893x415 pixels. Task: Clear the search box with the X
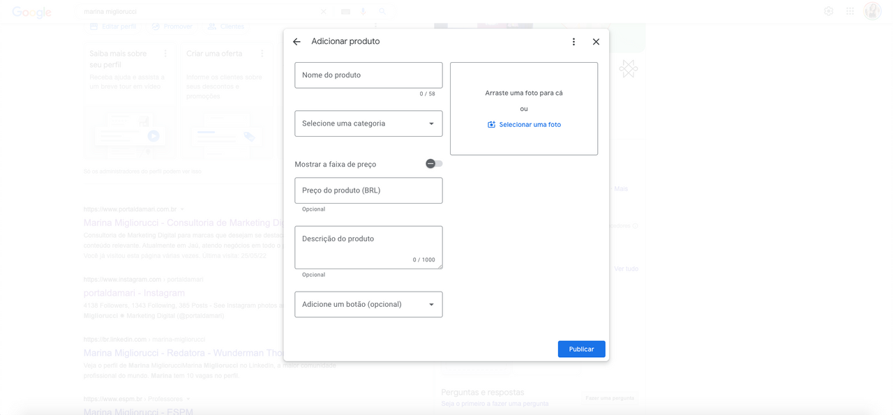click(x=323, y=12)
